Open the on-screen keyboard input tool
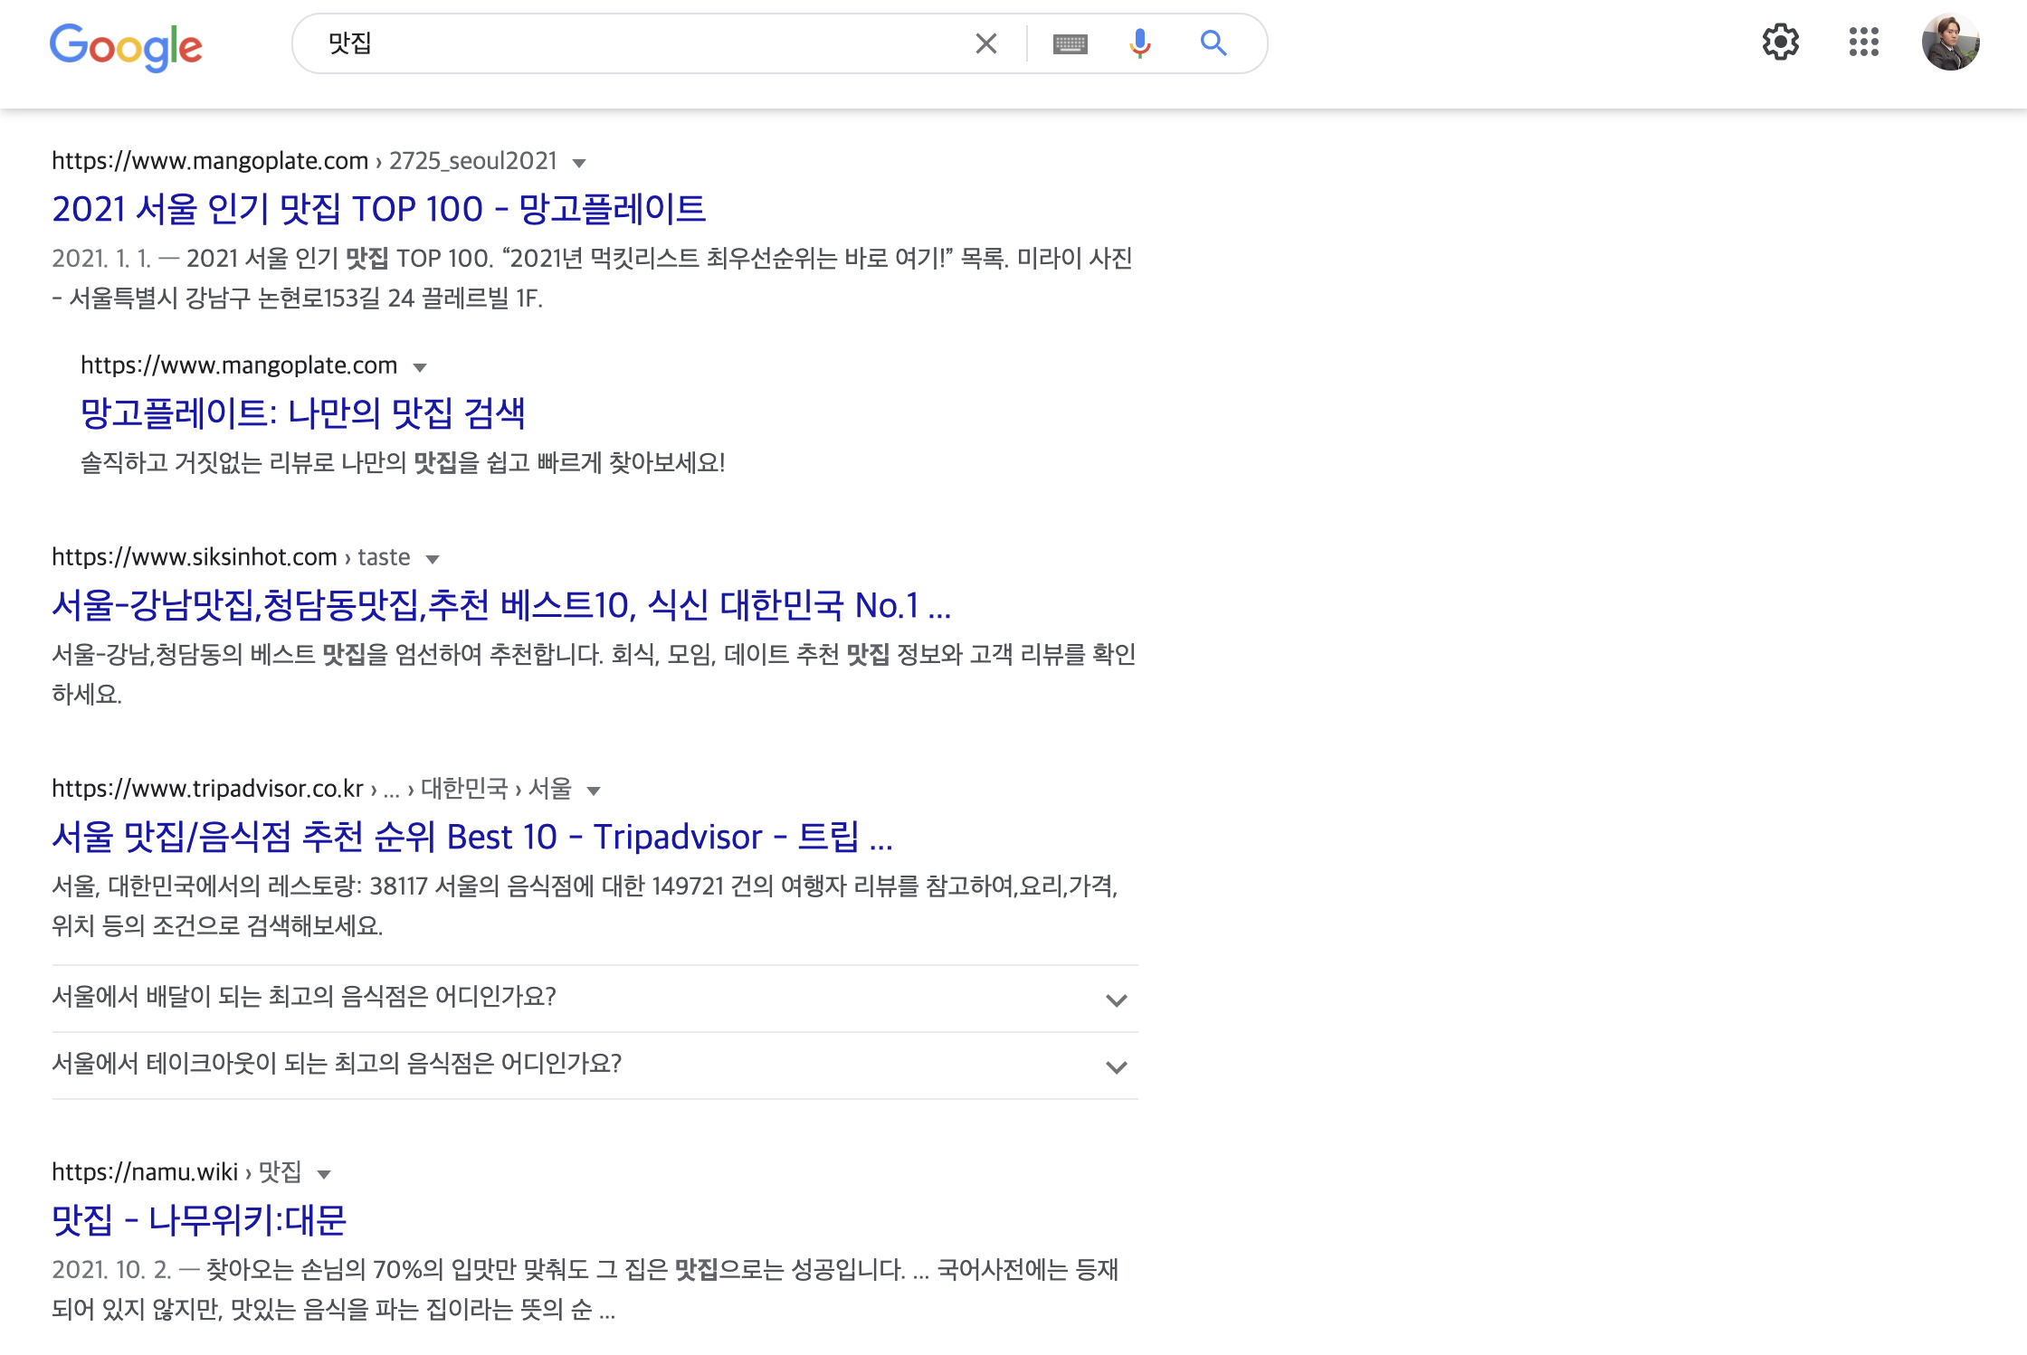This screenshot has width=2027, height=1355. pyautogui.click(x=1070, y=43)
